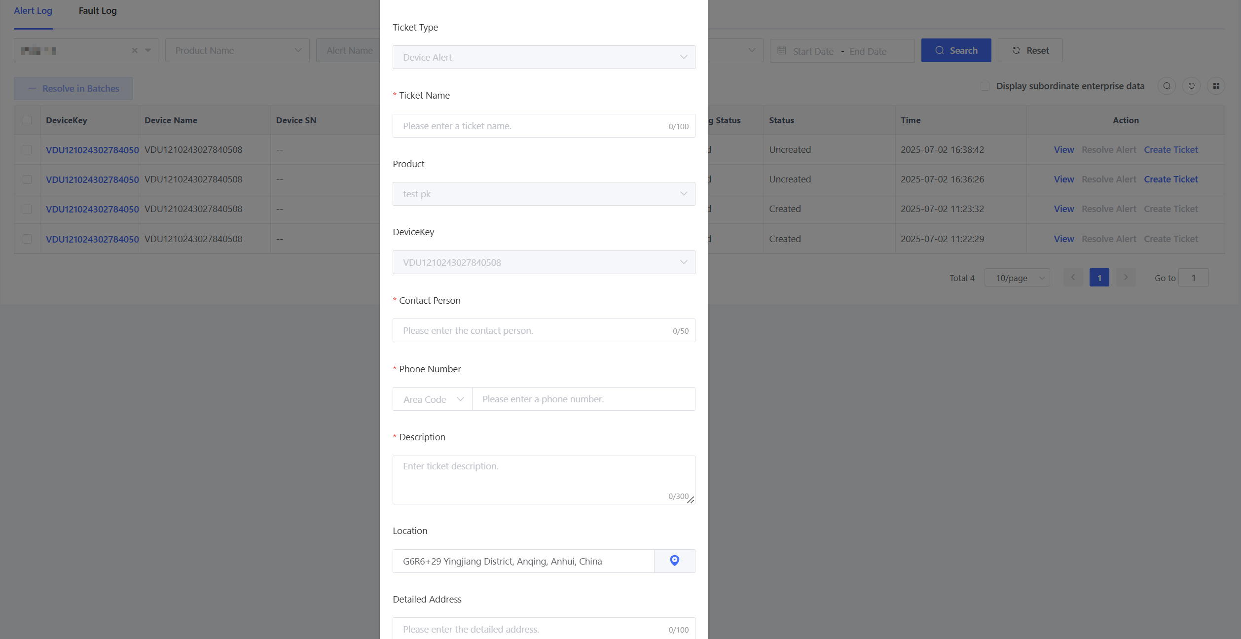
Task: Click the refresh table icon
Action: (x=1191, y=86)
